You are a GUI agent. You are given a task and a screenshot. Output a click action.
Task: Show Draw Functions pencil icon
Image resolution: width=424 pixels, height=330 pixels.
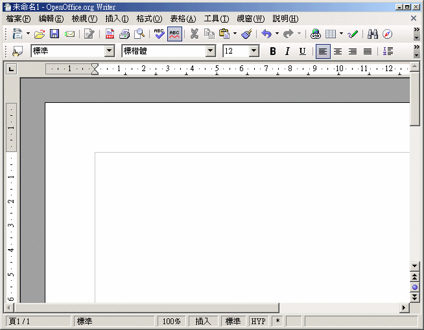click(x=353, y=34)
